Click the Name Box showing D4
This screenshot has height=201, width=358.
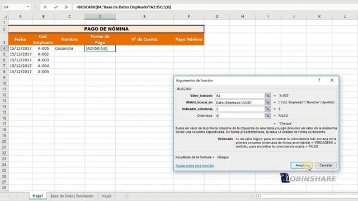[x=13, y=7]
